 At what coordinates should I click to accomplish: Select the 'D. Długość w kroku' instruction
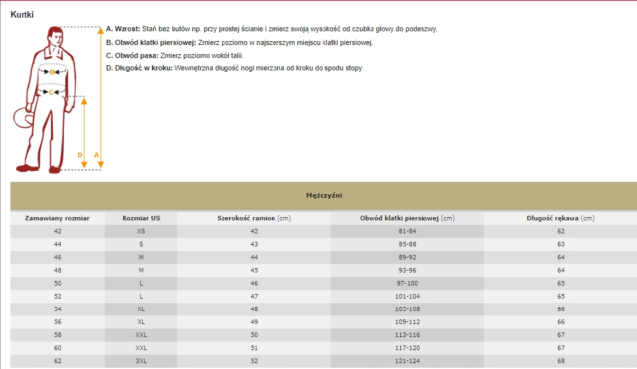click(235, 68)
